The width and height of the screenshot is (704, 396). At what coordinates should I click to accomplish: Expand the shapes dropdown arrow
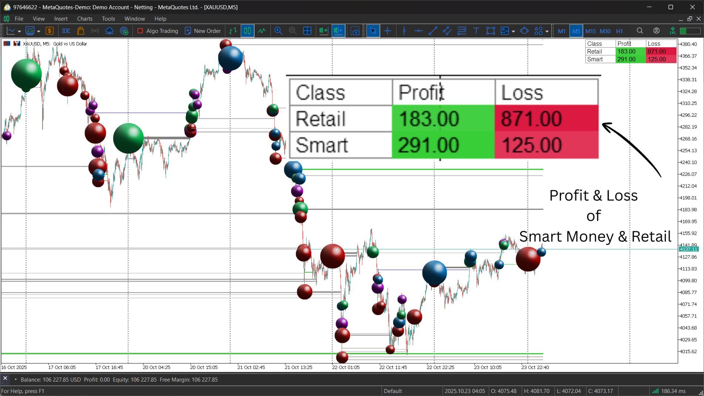[x=547, y=31]
